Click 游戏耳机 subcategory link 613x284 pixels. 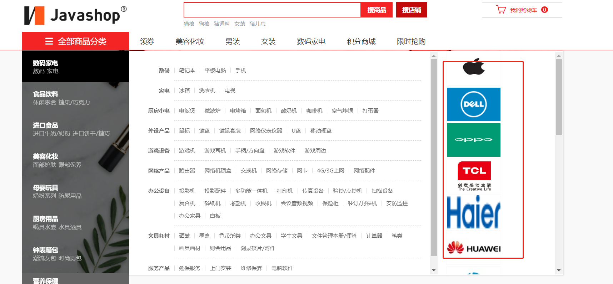(x=215, y=151)
